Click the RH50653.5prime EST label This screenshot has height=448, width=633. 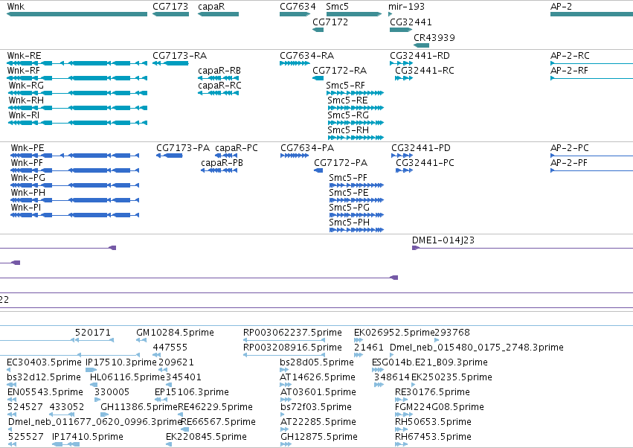click(433, 422)
